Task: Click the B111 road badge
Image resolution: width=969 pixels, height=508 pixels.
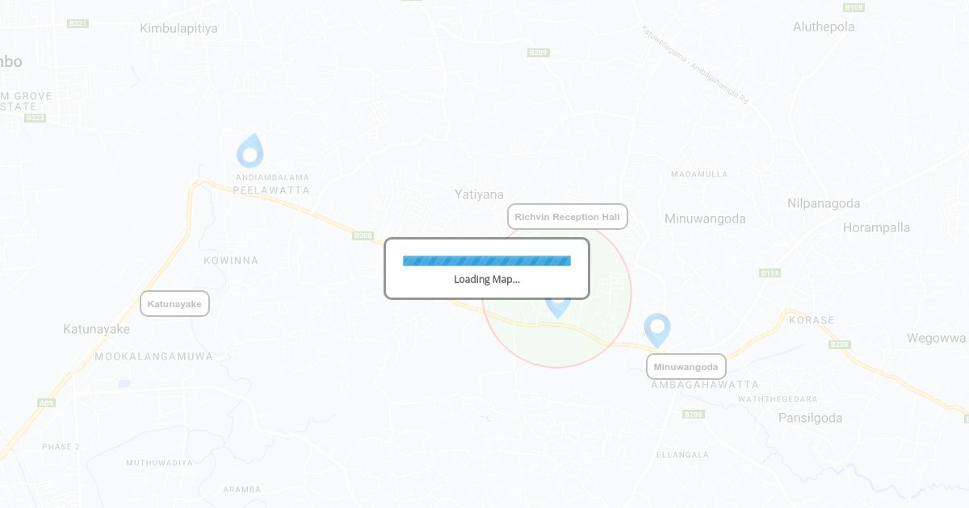Action: click(770, 273)
